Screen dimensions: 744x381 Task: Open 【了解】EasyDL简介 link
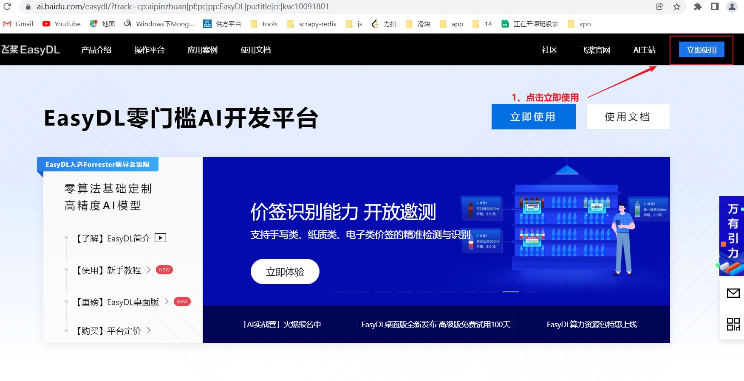(x=112, y=238)
